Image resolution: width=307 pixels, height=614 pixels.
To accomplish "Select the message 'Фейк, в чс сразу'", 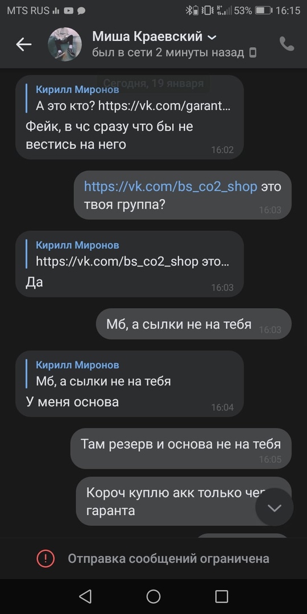I will pyautogui.click(x=130, y=118).
